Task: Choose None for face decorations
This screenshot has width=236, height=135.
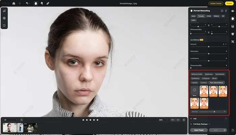Action: click(195, 92)
